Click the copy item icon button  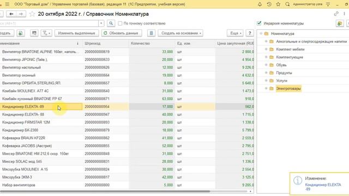(21, 33)
